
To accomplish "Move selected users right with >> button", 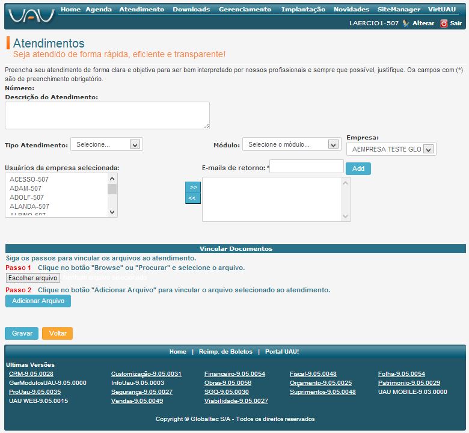I will [192, 187].
